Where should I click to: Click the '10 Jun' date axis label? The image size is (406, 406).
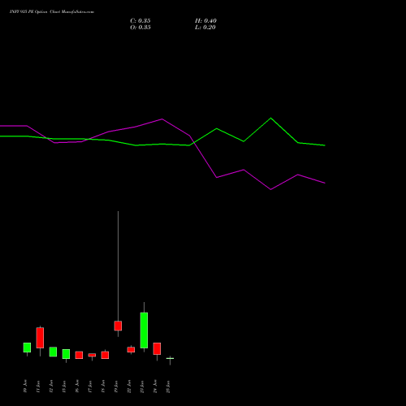coord(25,387)
